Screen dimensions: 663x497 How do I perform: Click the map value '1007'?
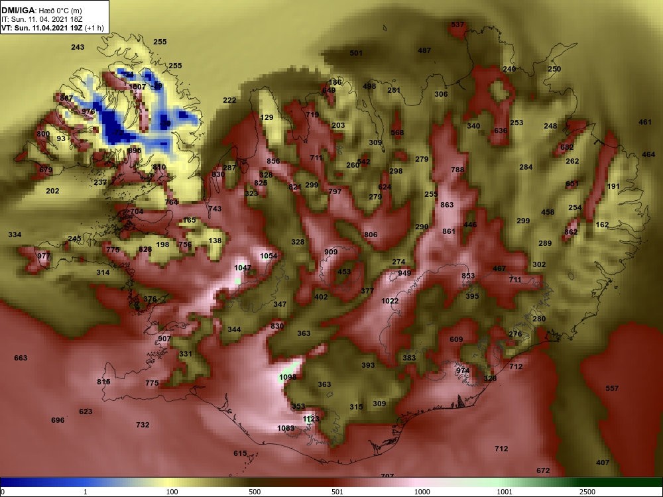[137, 87]
